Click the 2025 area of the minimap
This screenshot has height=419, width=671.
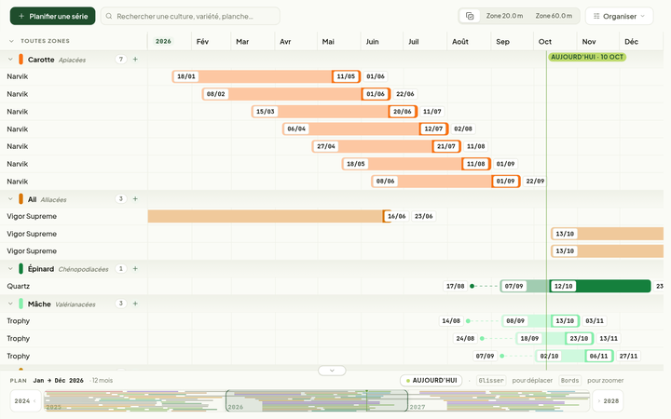135,400
